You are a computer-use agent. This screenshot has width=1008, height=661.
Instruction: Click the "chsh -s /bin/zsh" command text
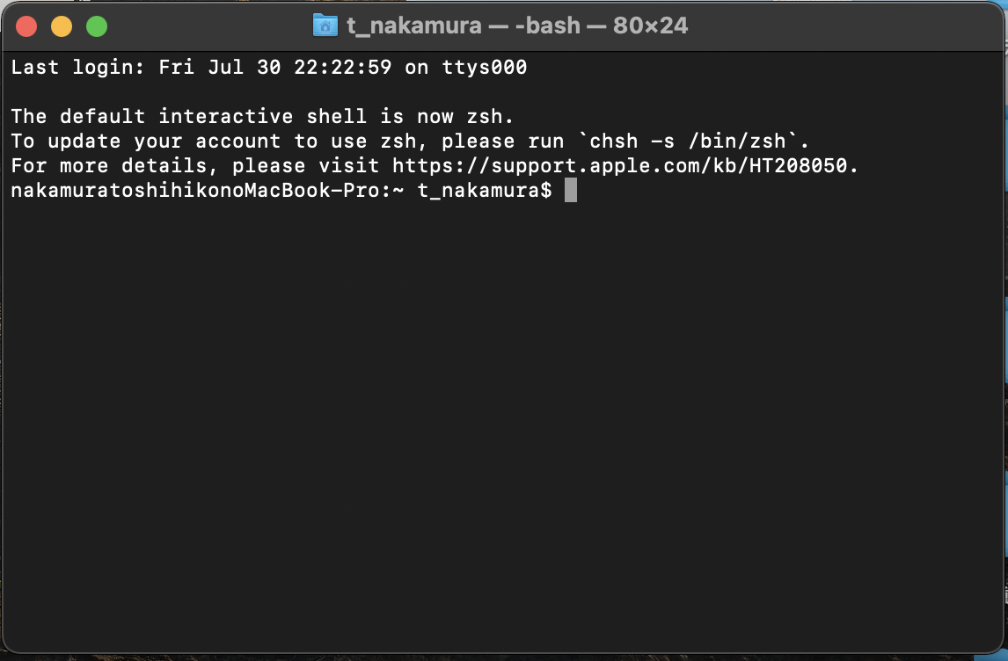click(x=688, y=142)
